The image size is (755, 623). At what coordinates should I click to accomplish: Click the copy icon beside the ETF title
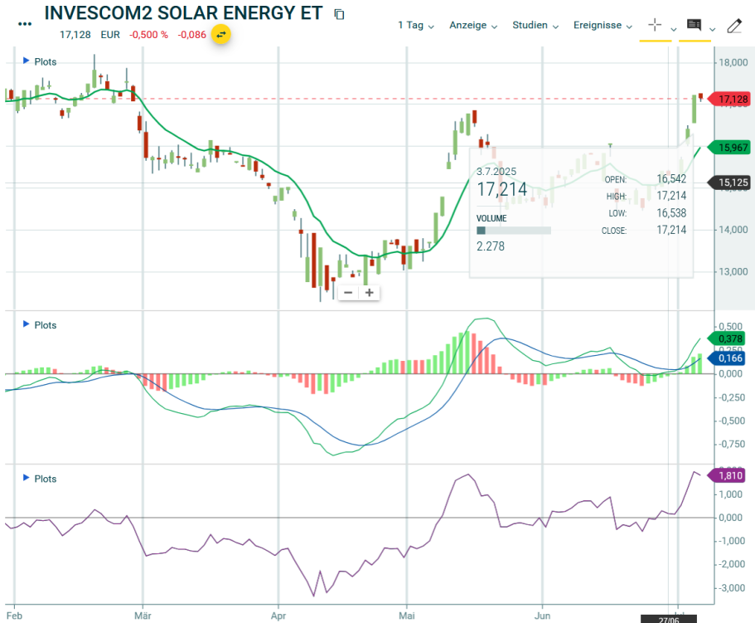(340, 14)
